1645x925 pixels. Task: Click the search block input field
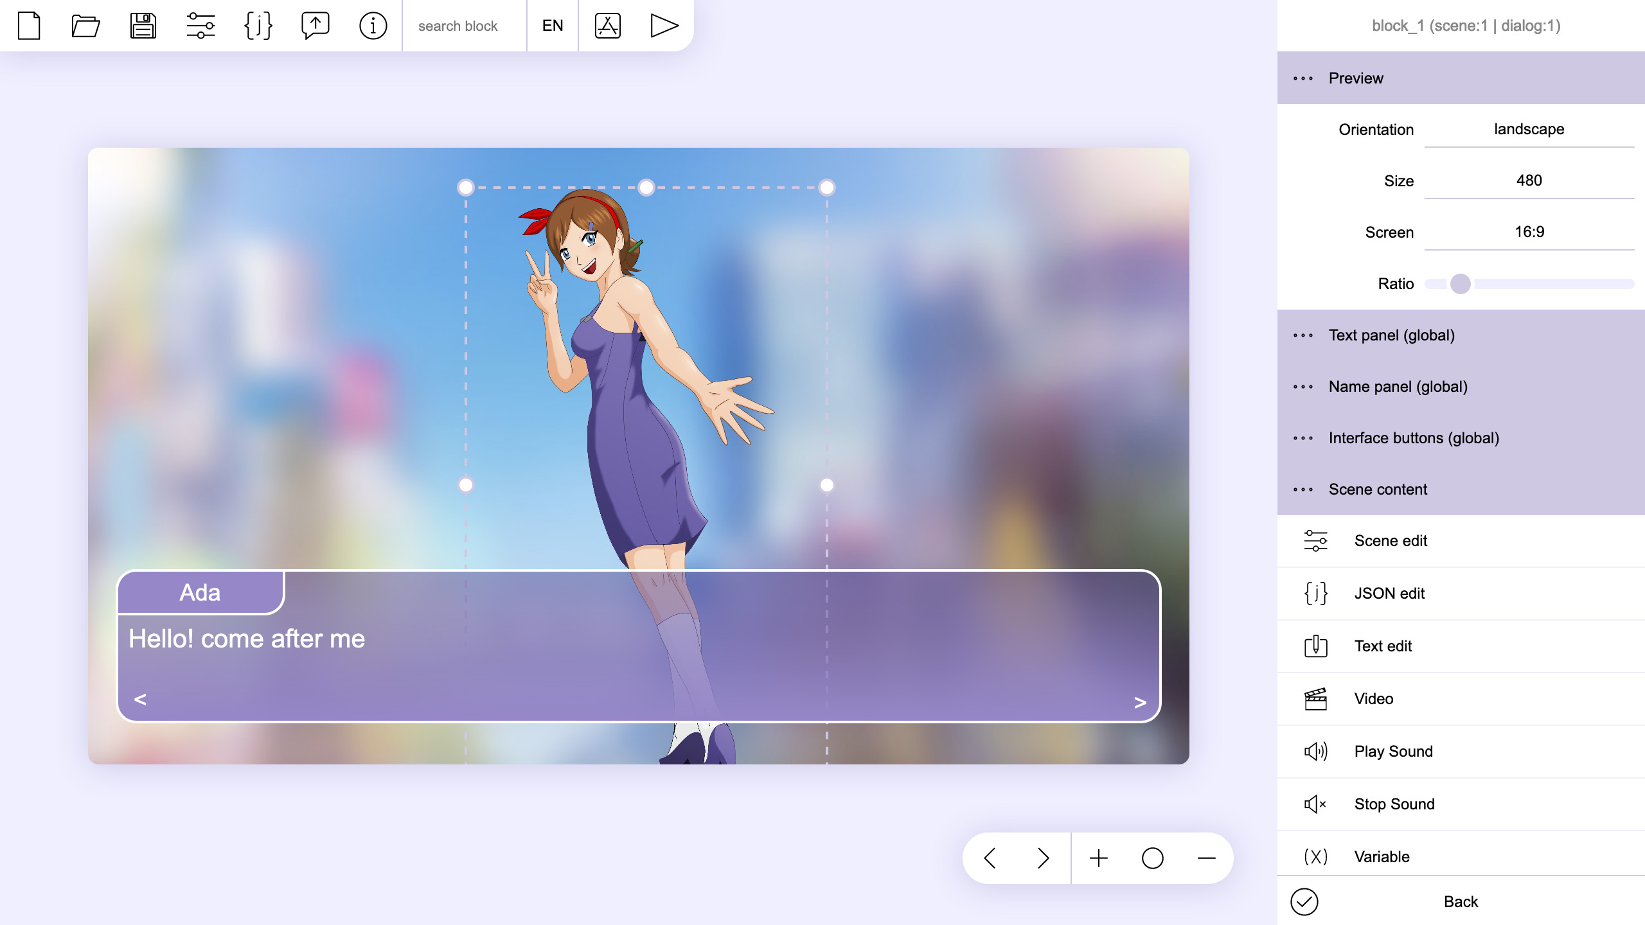(462, 25)
